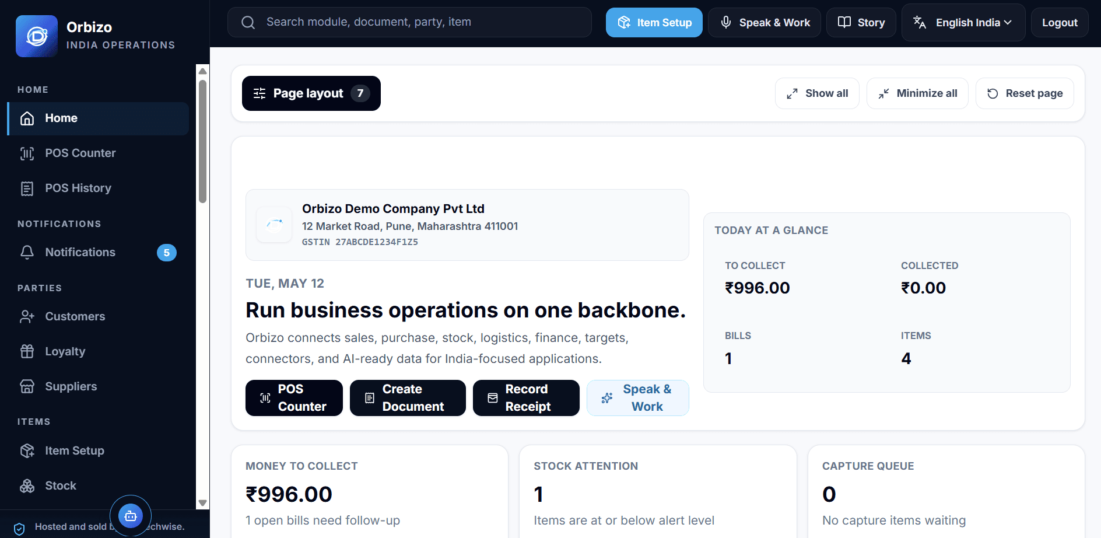This screenshot has width=1101, height=538.
Task: Click the Speak & Work button in top bar
Action: (x=765, y=23)
